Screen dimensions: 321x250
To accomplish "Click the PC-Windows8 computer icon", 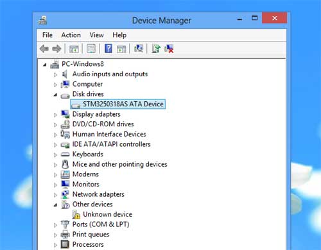I will [x=55, y=64].
